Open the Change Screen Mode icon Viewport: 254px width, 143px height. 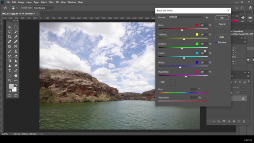click(16, 95)
